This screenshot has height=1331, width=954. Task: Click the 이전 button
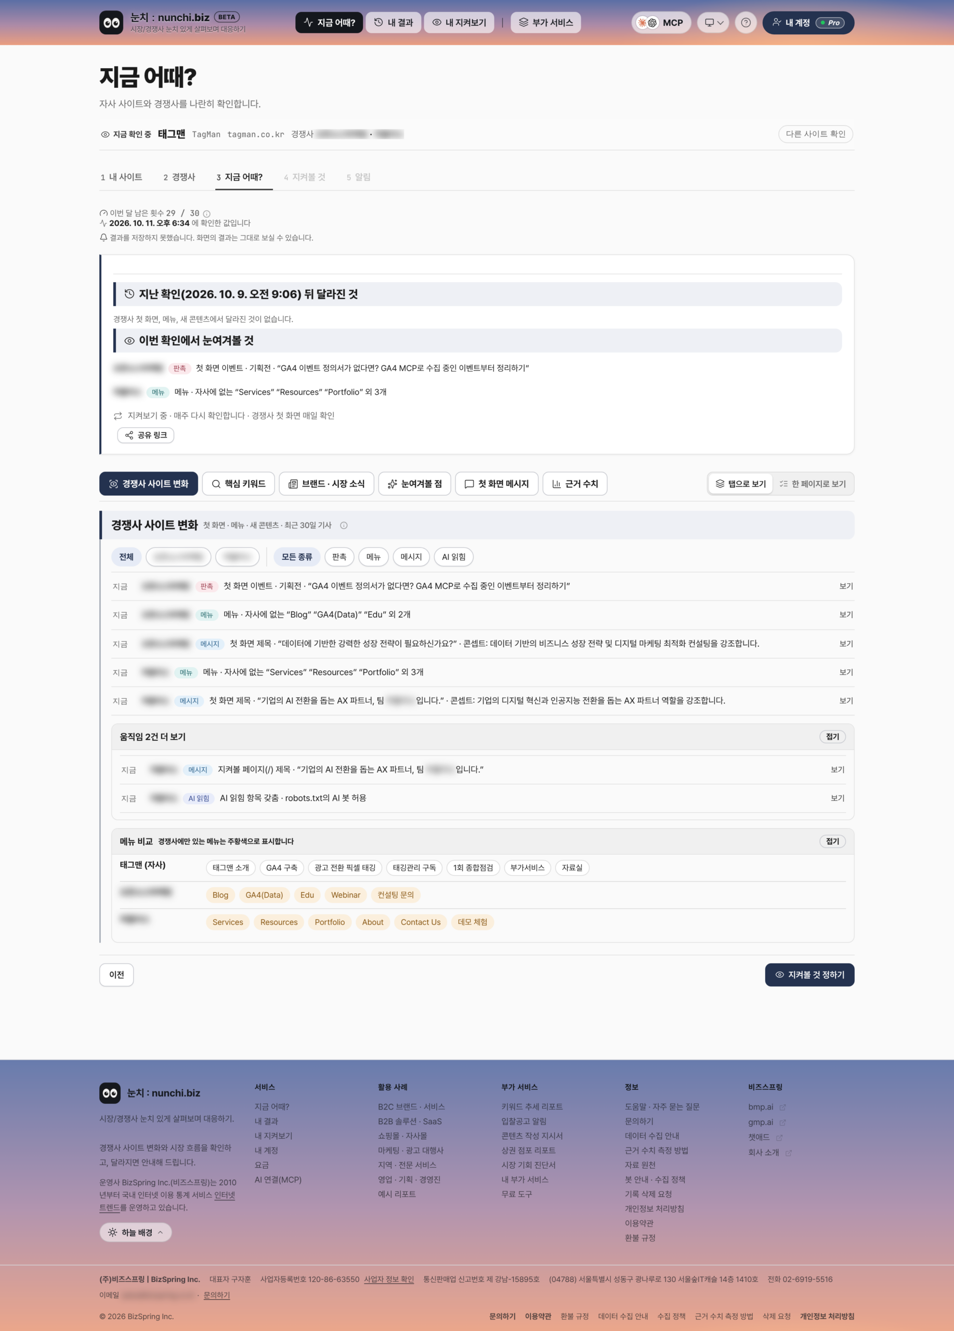click(x=116, y=975)
